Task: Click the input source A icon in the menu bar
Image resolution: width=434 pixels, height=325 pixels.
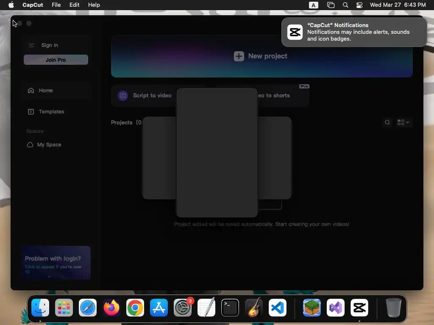Action: [x=313, y=5]
